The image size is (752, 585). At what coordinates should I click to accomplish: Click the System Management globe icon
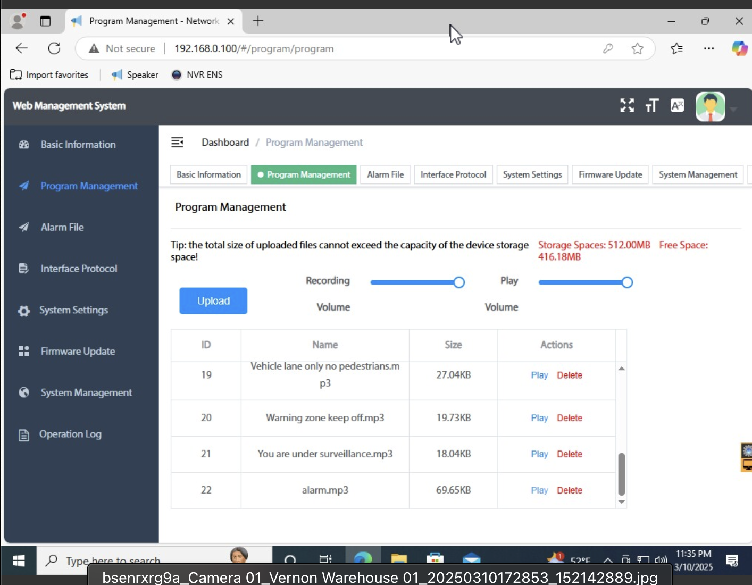24,392
